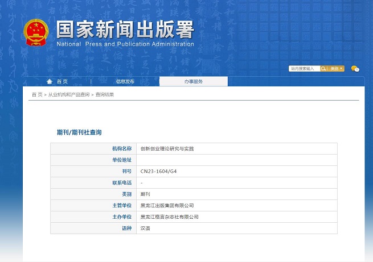Screen dimensions: 373x262
Task: Click the 期刊/期刊社查询 heading
Action: click(x=79, y=132)
